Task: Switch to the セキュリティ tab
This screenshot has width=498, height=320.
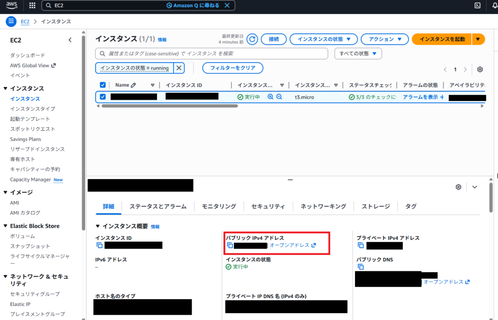Action: click(268, 206)
